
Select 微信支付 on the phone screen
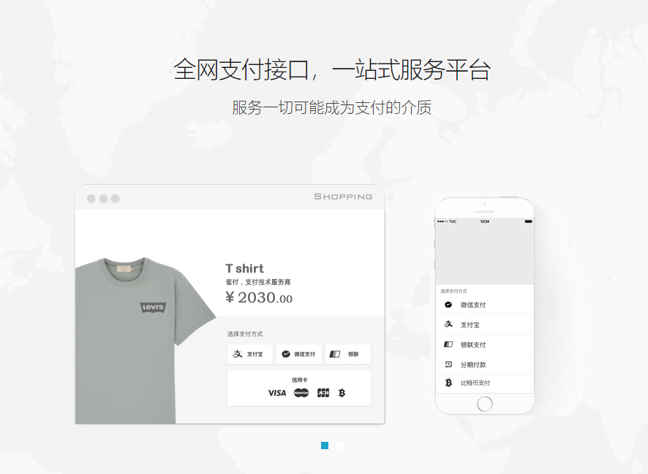point(484,305)
